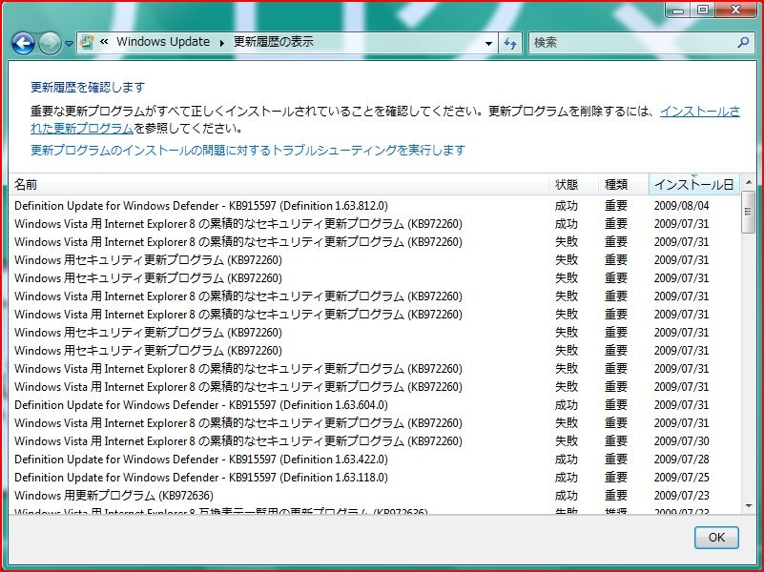This screenshot has width=764, height=572.
Task: Click the list scrollbar down arrow
Action: tap(749, 506)
